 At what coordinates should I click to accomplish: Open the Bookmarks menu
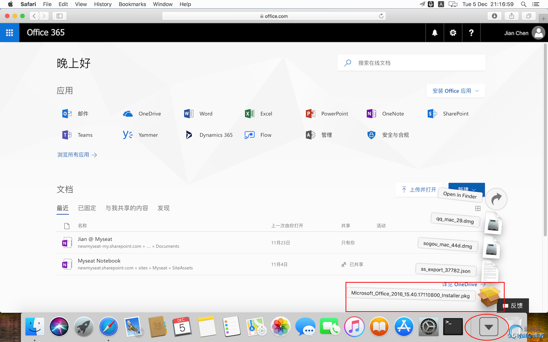132,4
